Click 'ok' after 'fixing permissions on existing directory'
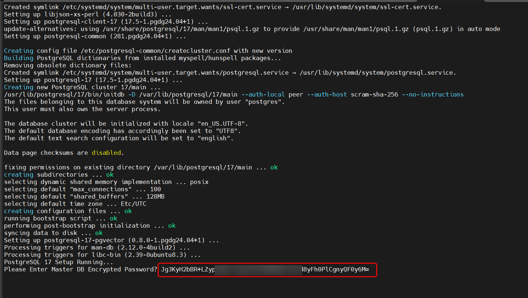 coord(274,168)
